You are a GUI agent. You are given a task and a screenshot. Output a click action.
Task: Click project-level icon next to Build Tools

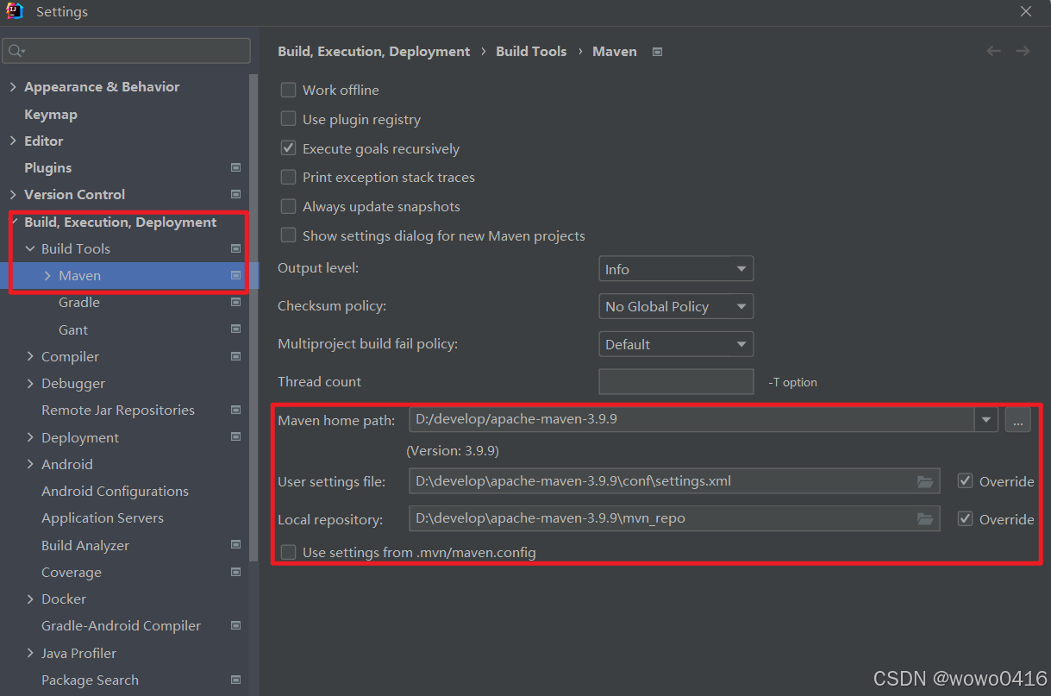(236, 248)
